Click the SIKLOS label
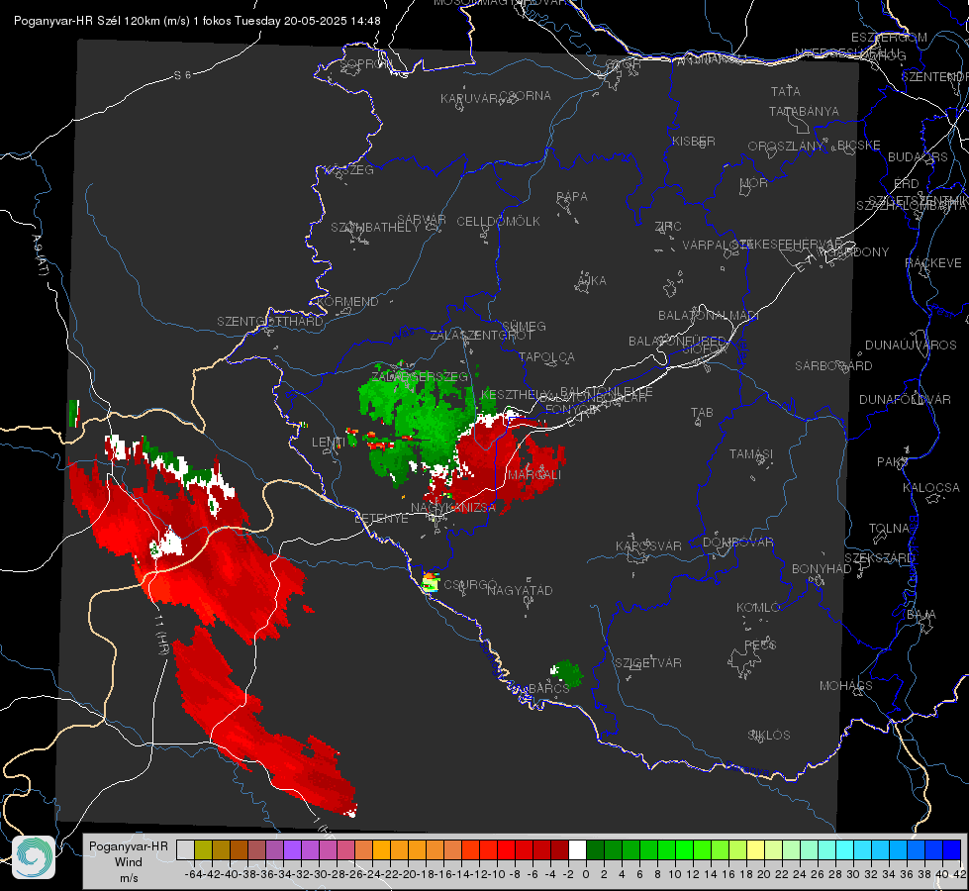The width and height of the screenshot is (969, 891). tap(769, 736)
